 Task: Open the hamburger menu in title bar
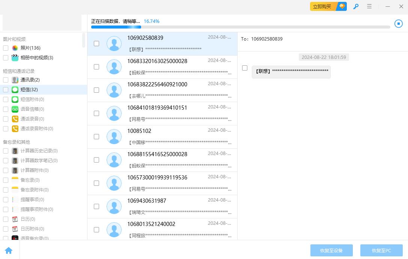click(369, 6)
